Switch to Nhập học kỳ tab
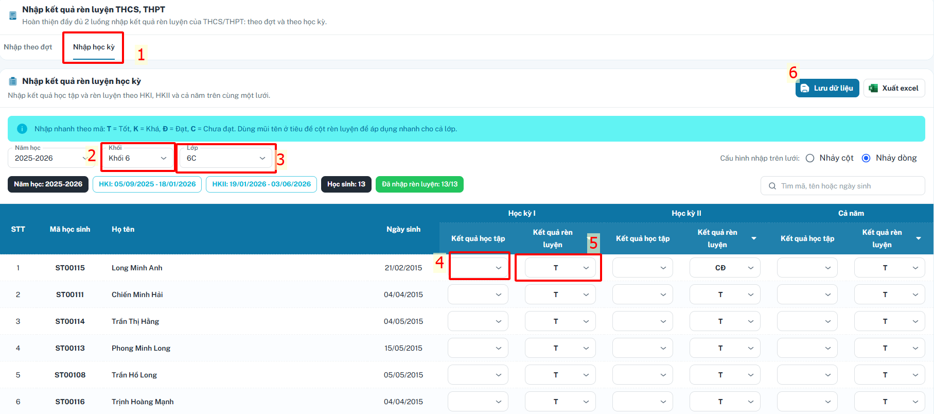 [x=94, y=47]
